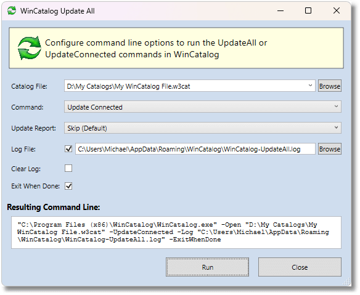This screenshot has width=360, height=295.
Task: Enable the Clear Log checkbox
Action: (68, 168)
